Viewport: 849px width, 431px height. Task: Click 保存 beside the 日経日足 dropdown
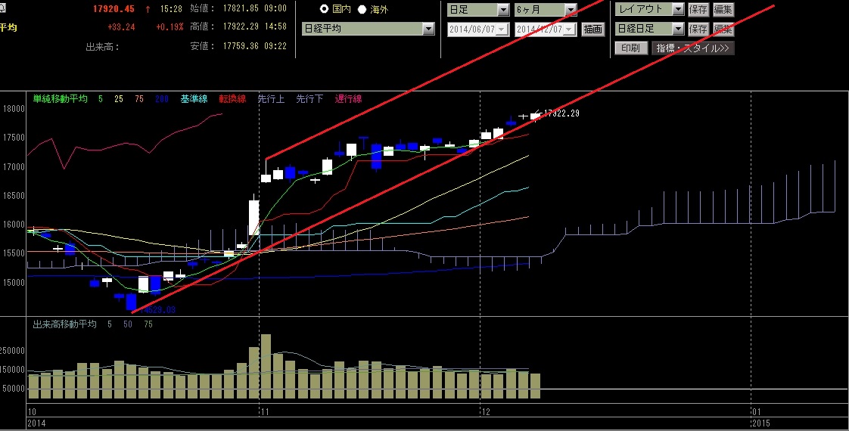[698, 29]
